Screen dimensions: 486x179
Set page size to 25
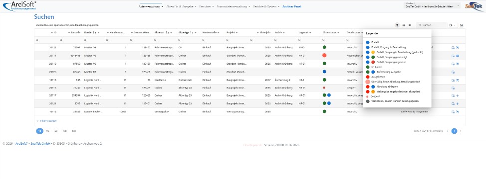coord(48,131)
